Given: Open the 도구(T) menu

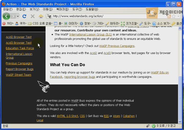Looking at the screenshot, I should (77, 9).
